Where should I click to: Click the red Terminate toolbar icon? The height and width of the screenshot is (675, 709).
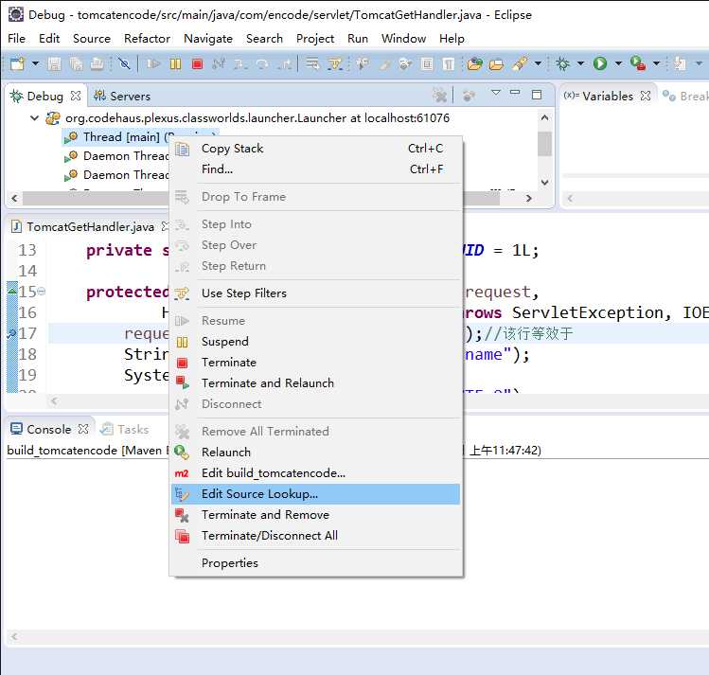point(197,63)
